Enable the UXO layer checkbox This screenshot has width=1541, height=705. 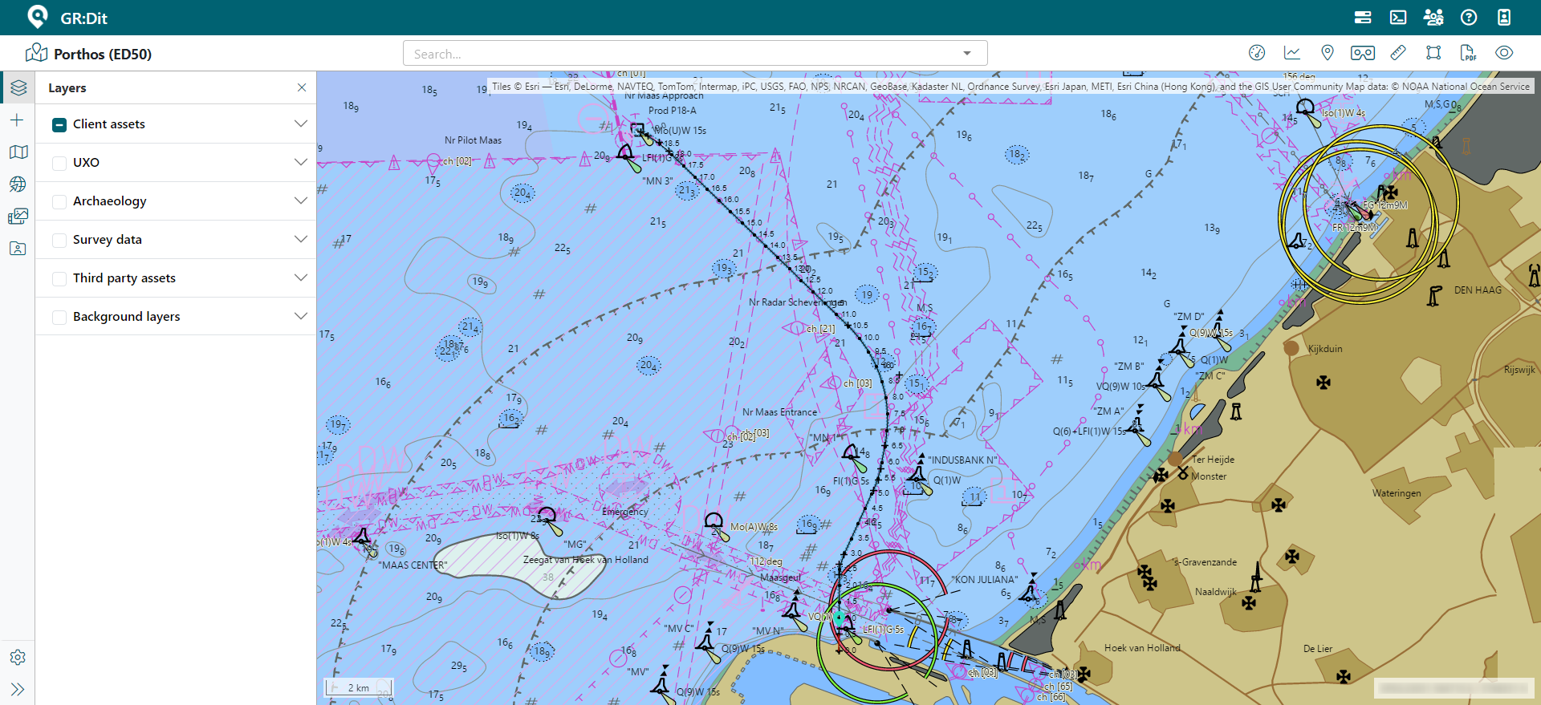59,163
